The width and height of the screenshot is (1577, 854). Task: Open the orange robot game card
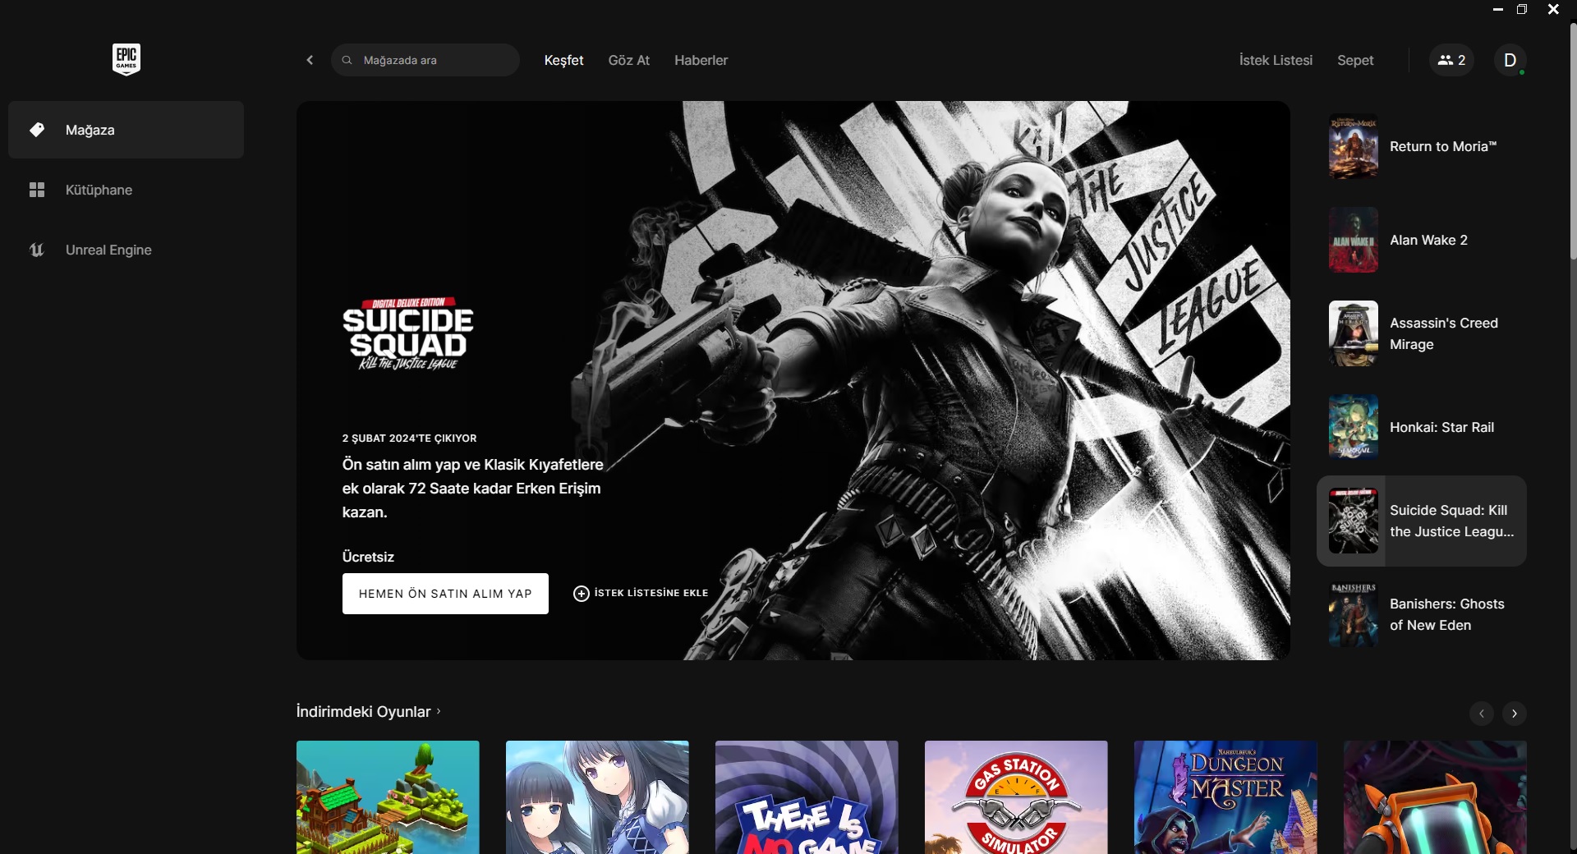(x=1435, y=797)
